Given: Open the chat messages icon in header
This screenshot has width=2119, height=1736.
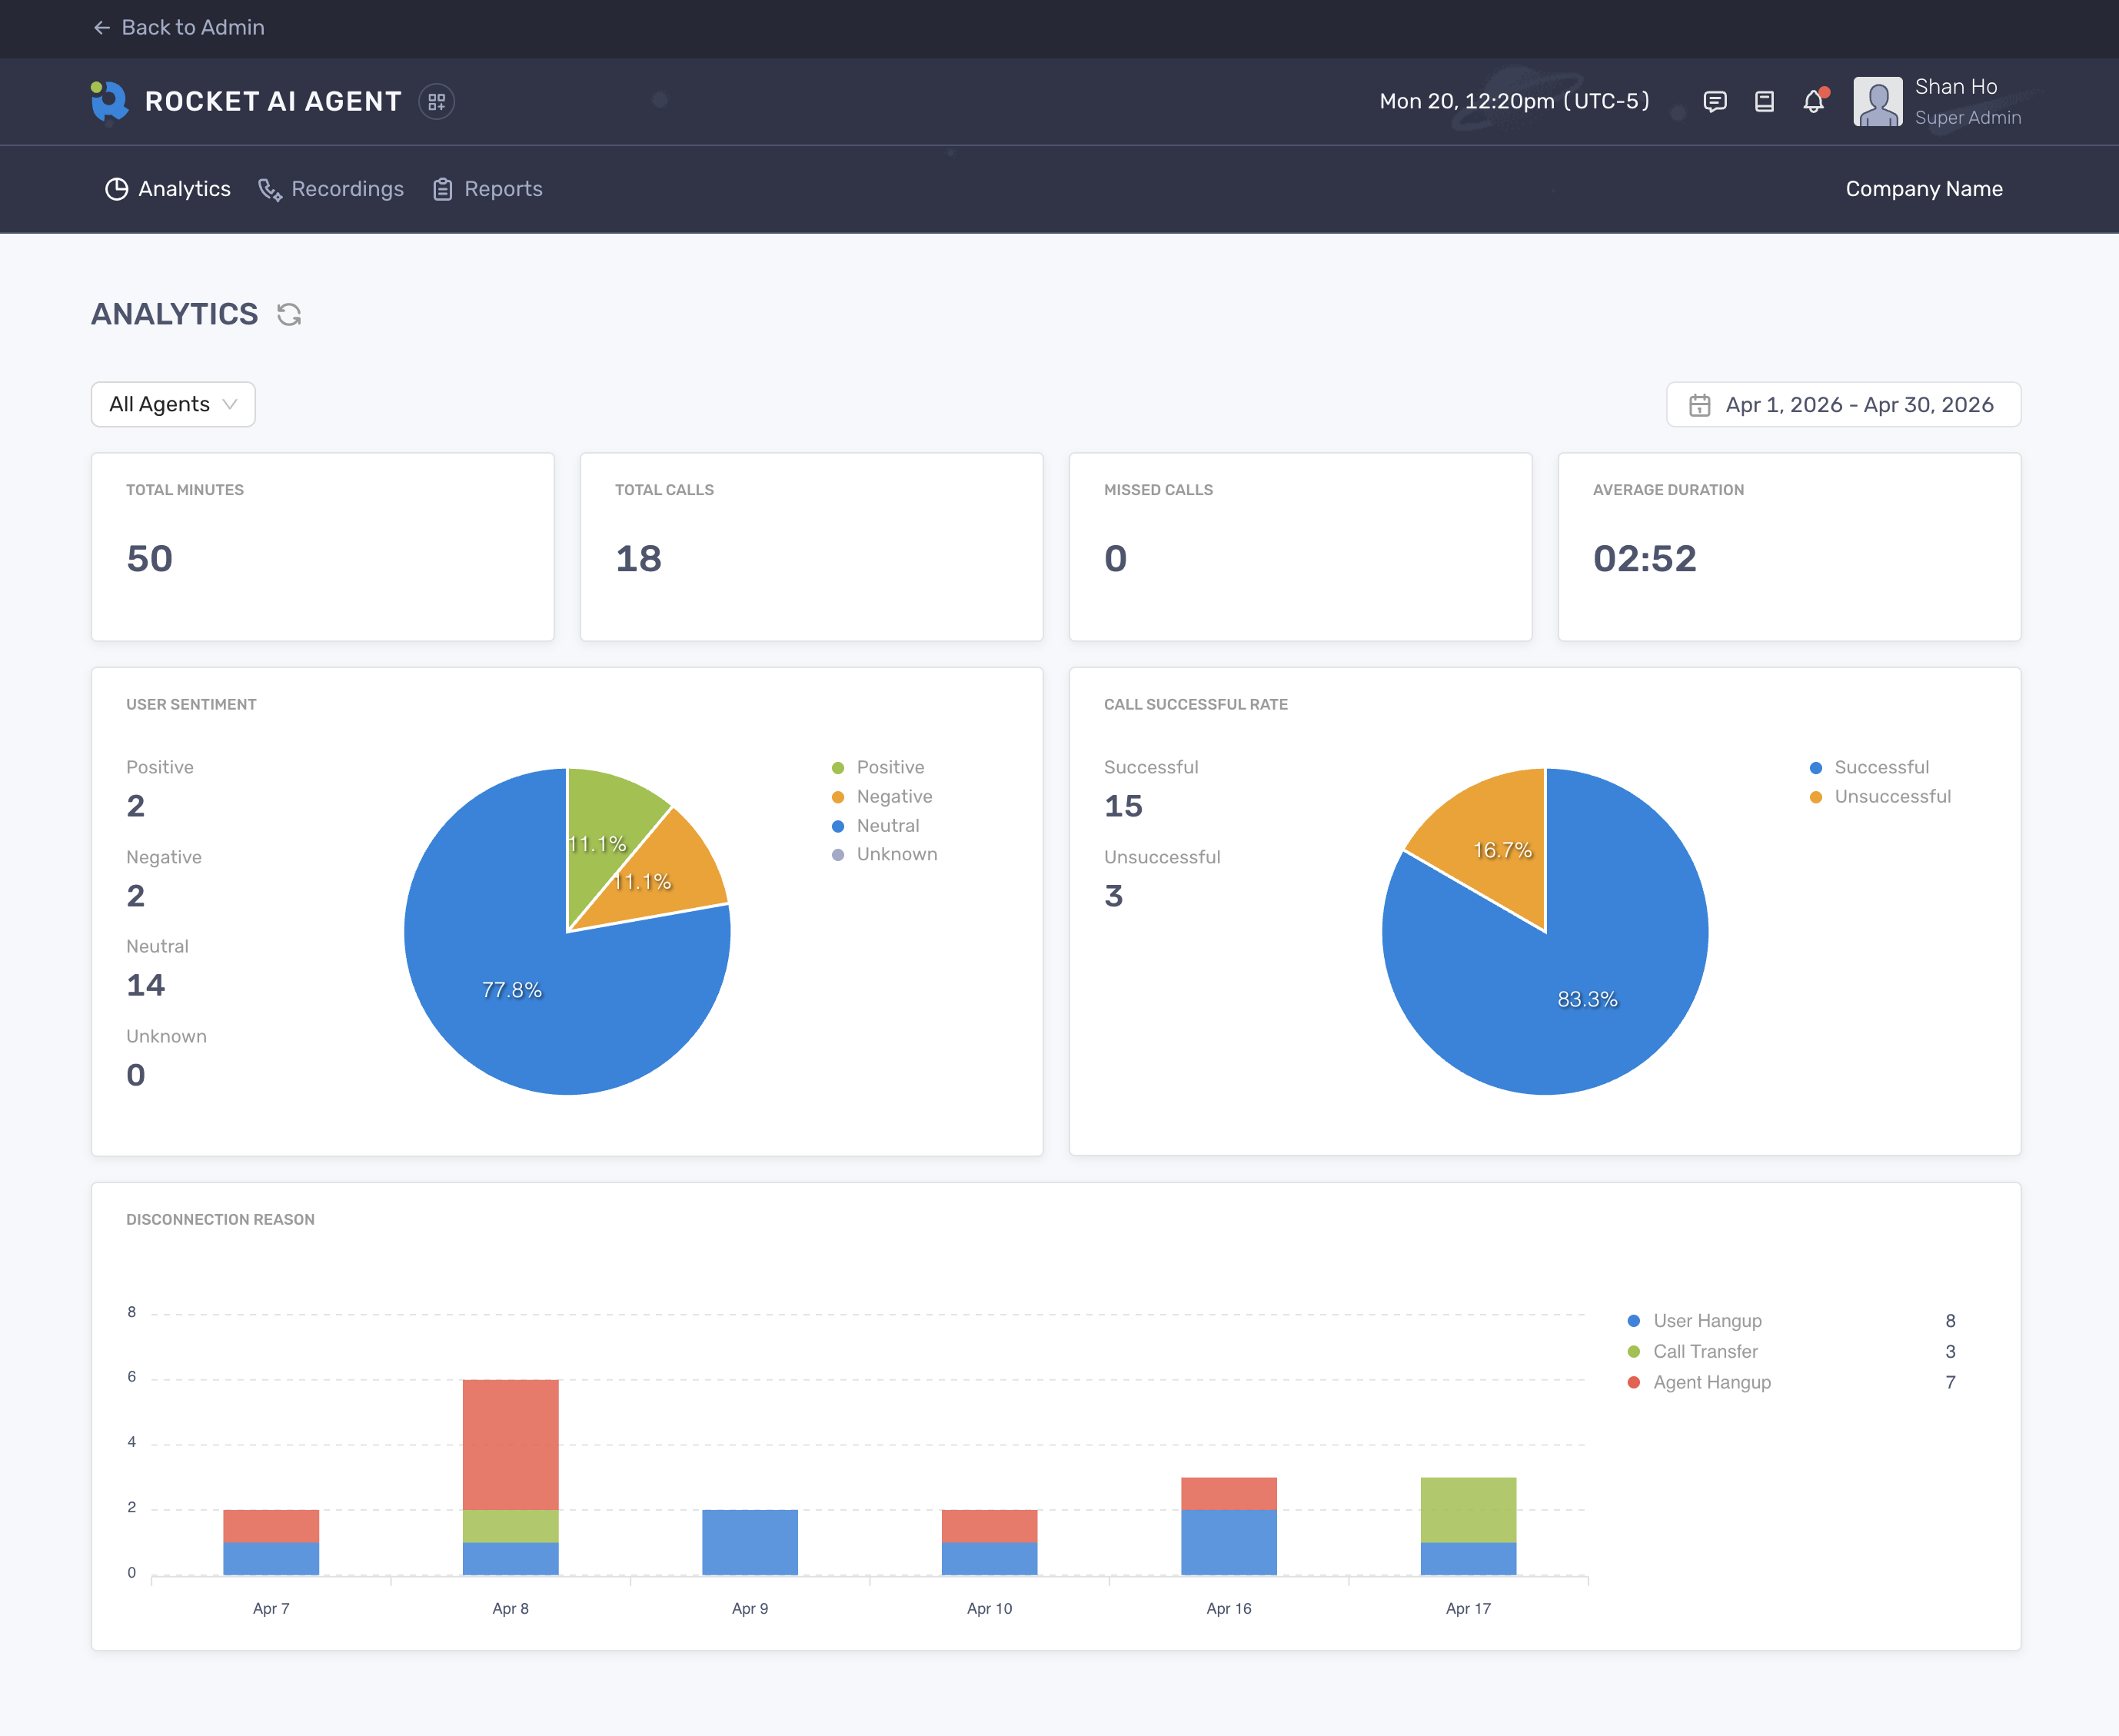Looking at the screenshot, I should tap(1715, 101).
